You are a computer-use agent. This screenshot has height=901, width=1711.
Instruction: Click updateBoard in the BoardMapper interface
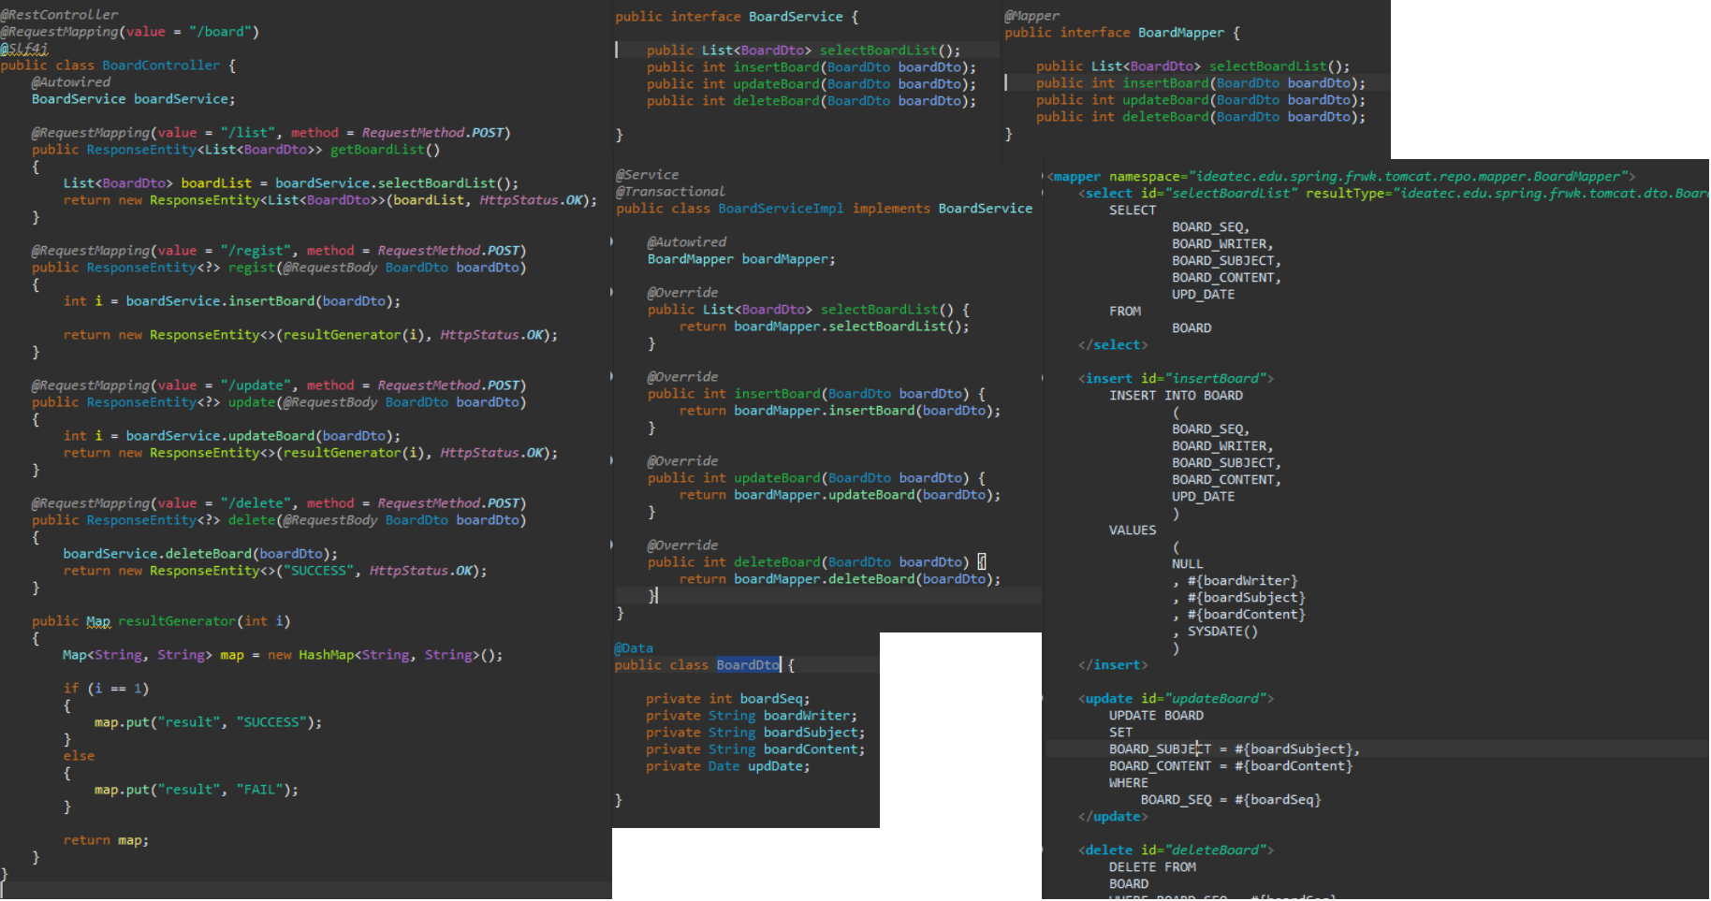(x=1165, y=100)
